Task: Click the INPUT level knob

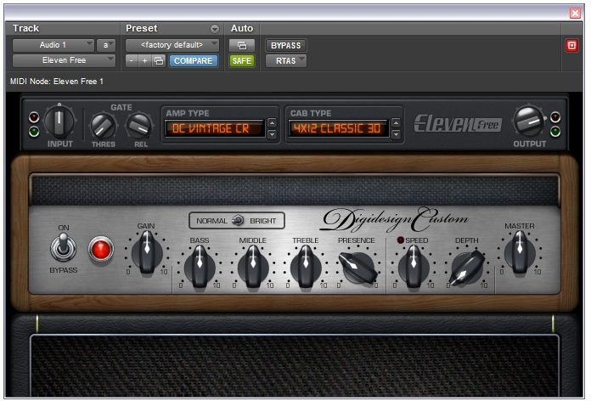Action: 59,121
